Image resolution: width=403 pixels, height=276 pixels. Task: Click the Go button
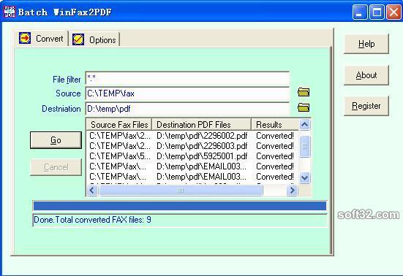coord(56,140)
